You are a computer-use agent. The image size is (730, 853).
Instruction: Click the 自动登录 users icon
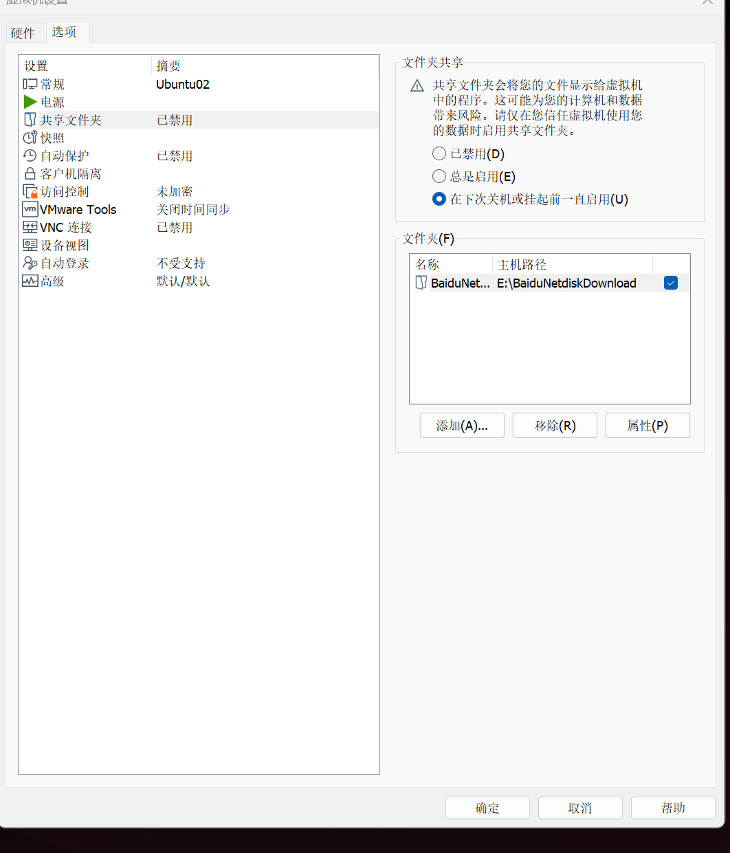[30, 263]
